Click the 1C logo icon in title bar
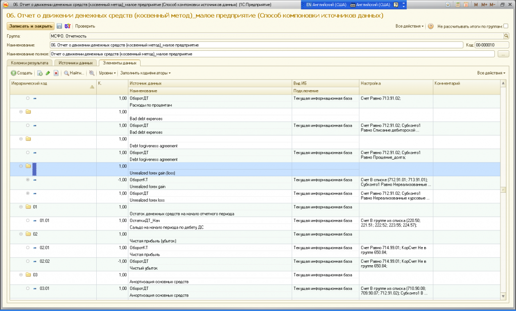This screenshot has height=311, width=516. [x=5, y=5]
